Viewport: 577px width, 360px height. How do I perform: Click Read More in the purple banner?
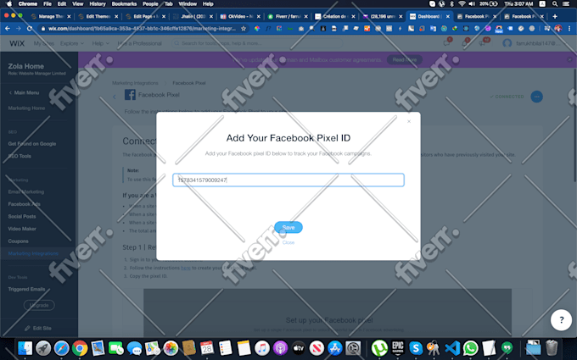point(405,59)
